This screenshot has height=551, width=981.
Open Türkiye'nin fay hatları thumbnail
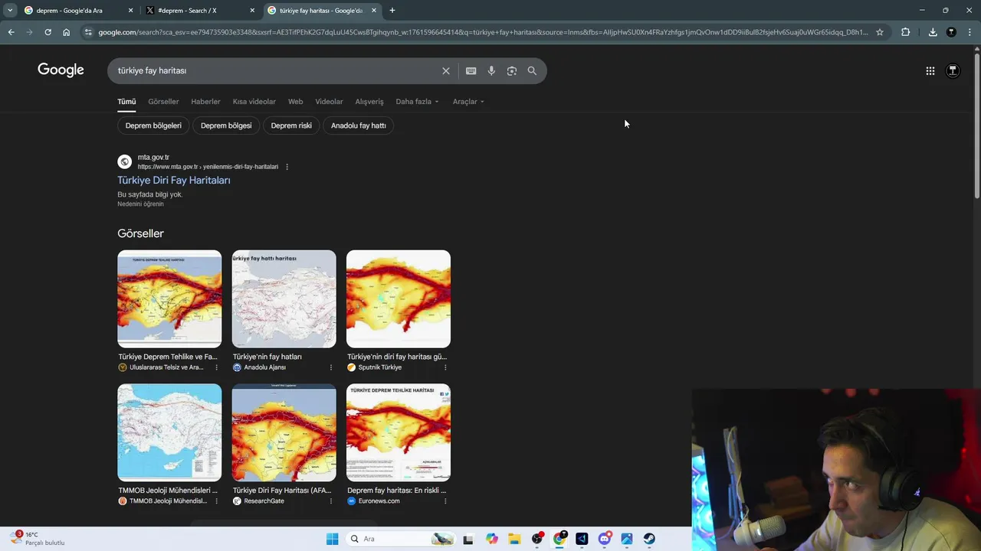click(284, 298)
